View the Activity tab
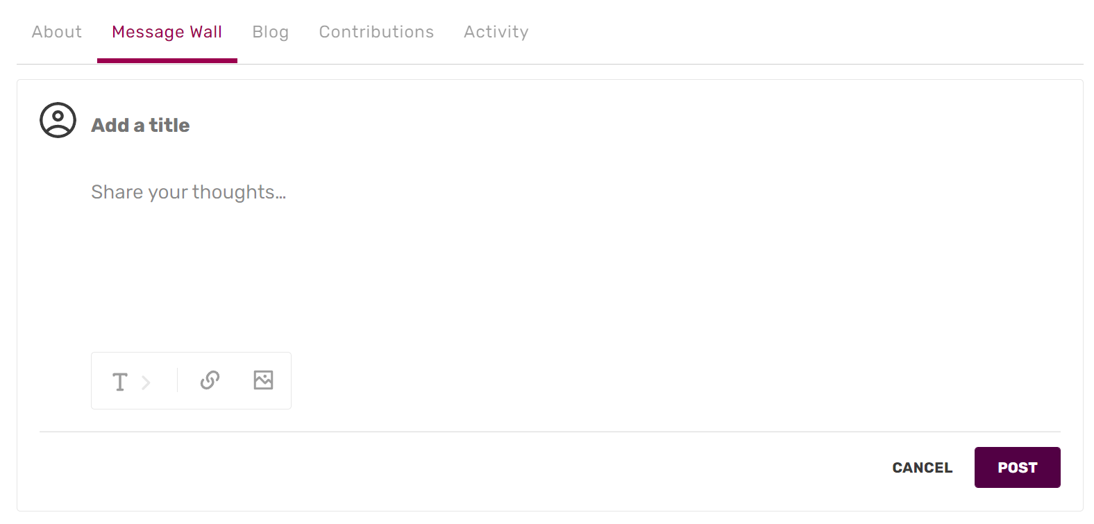 (x=496, y=32)
